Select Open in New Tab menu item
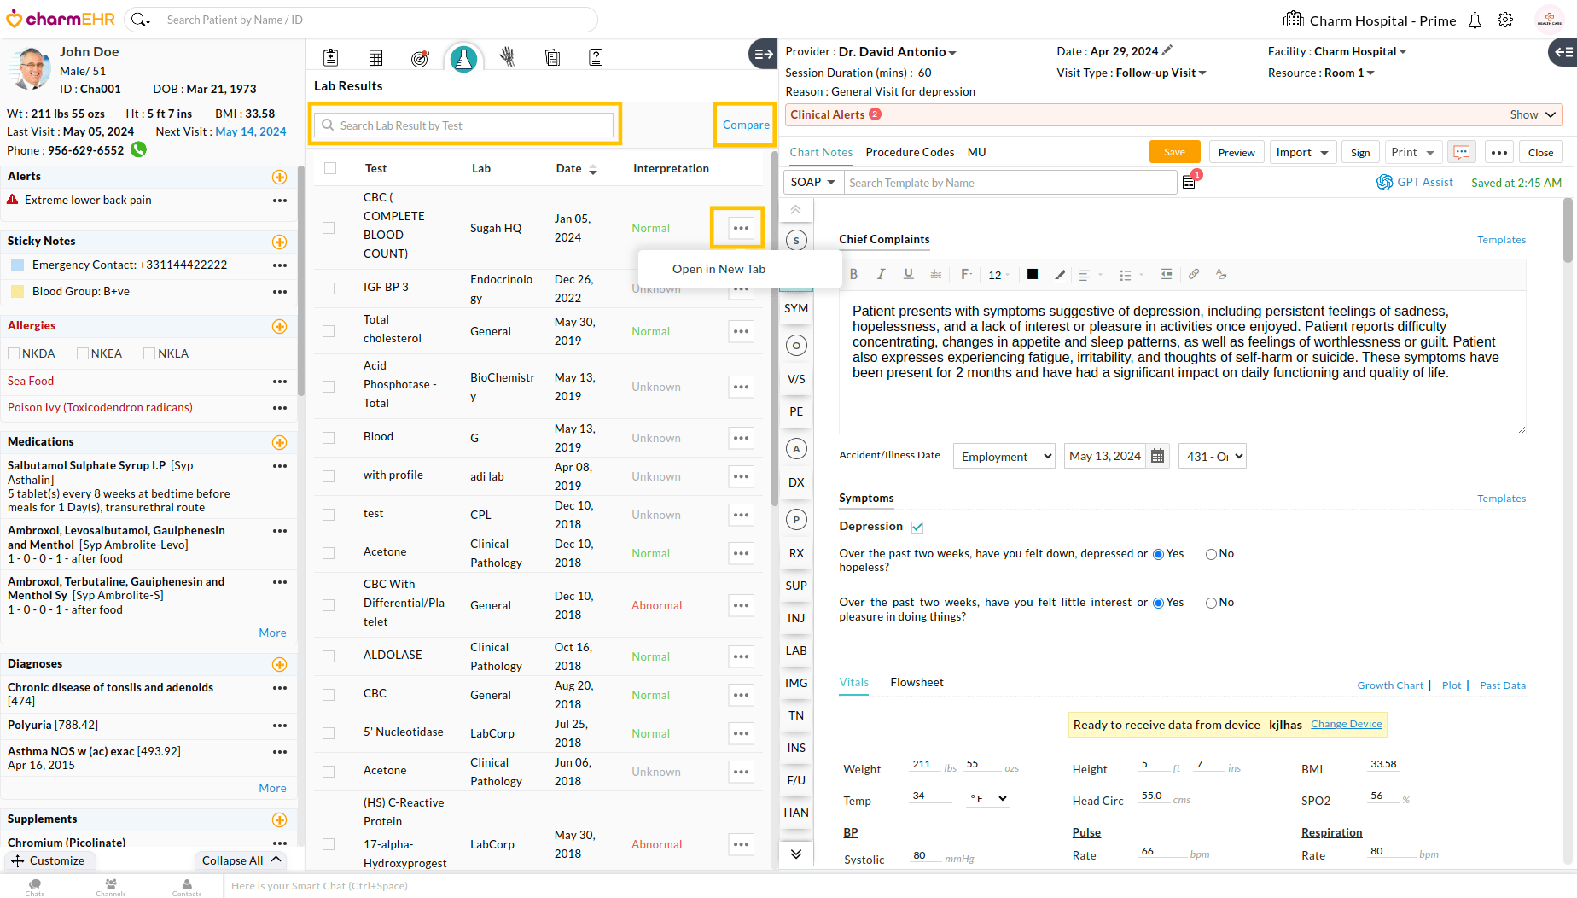The height and width of the screenshot is (898, 1577). (x=719, y=269)
